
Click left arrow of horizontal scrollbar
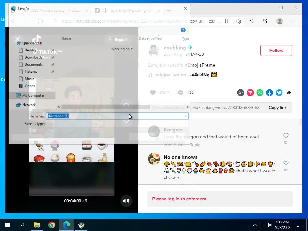(x=59, y=107)
